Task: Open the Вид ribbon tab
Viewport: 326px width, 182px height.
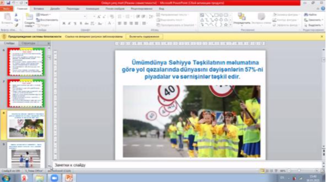Action: coord(162,8)
